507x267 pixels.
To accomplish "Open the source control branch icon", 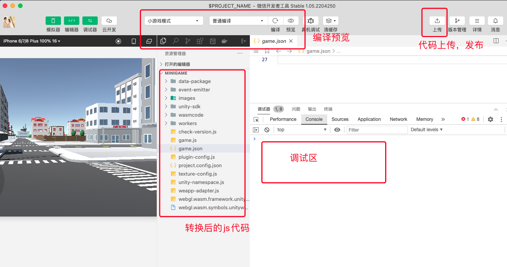I will point(188,41).
